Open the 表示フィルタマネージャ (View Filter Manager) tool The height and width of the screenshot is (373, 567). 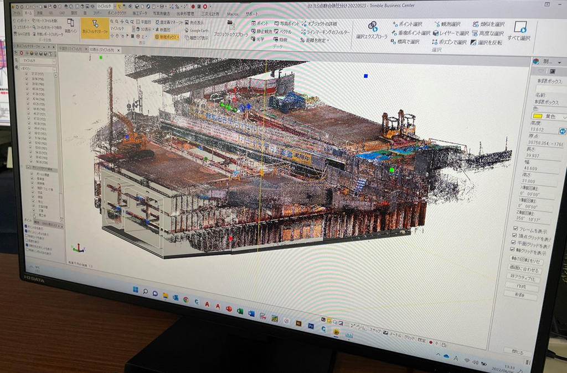(95, 28)
